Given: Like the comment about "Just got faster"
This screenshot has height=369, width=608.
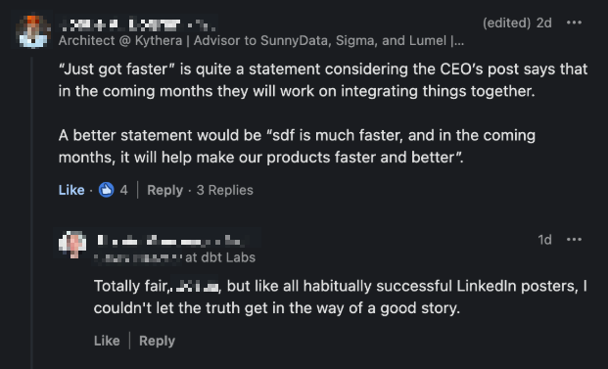Looking at the screenshot, I should tap(71, 190).
